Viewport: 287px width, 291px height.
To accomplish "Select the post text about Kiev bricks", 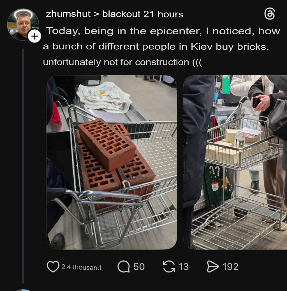I will [x=161, y=46].
